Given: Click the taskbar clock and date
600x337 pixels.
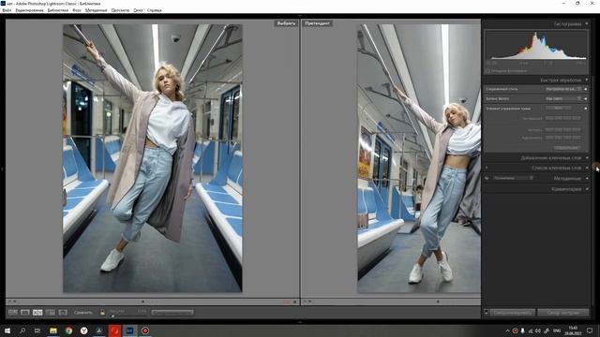Looking at the screenshot, I should 573,330.
